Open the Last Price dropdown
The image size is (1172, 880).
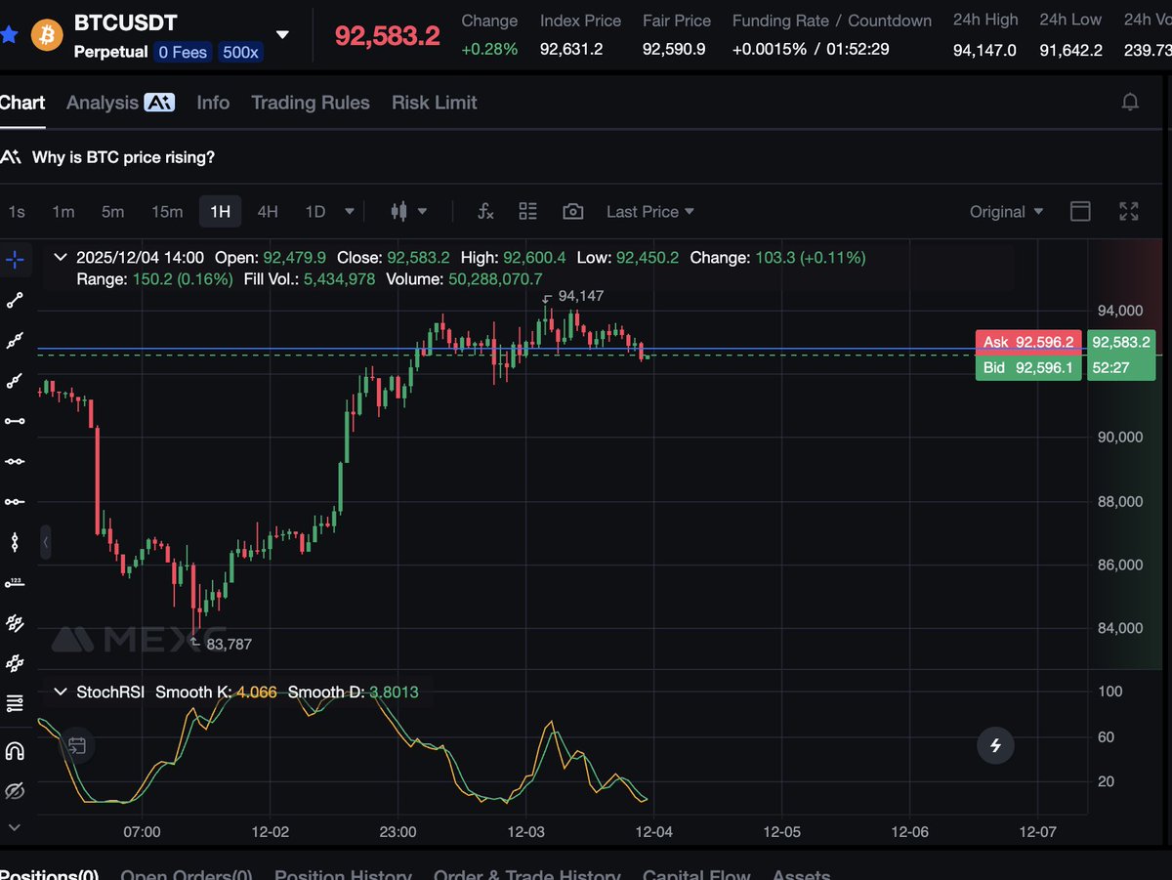[650, 211]
